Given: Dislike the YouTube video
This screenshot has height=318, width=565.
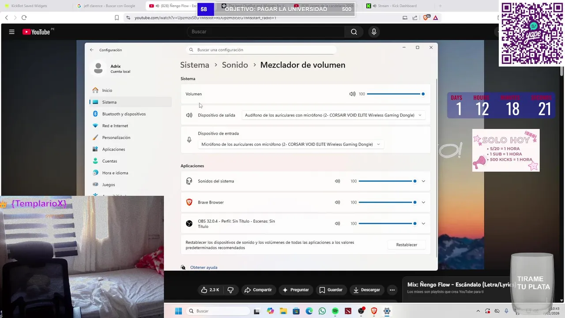Looking at the screenshot, I should coord(230,290).
